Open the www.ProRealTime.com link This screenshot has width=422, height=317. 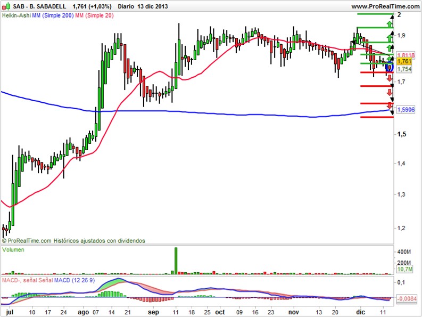385,6
